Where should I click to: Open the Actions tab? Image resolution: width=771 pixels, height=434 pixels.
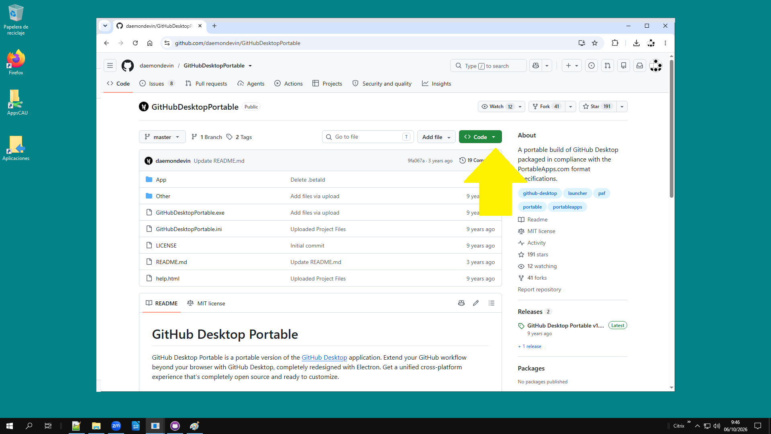(x=289, y=84)
